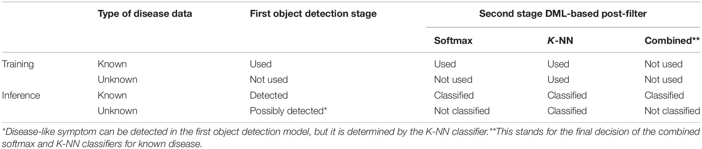This screenshot has height=149, width=702.
Task: Click the "Training" row label
Action: tap(18, 64)
